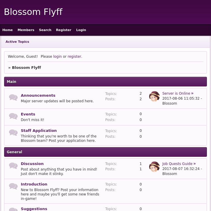The width and height of the screenshot is (211, 211).
Task: Open the Staff Application forum link
Action: [39, 131]
